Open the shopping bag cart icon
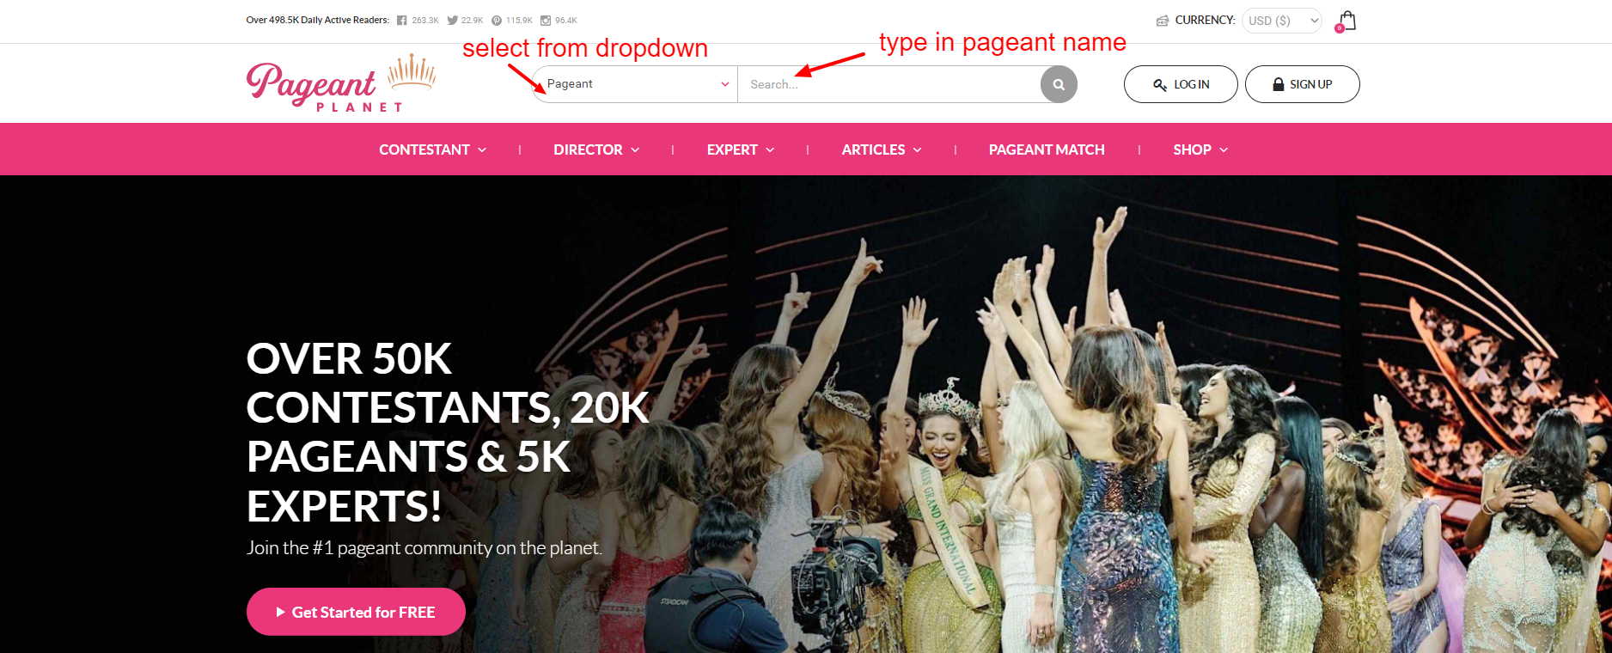The image size is (1612, 653). coord(1346,21)
